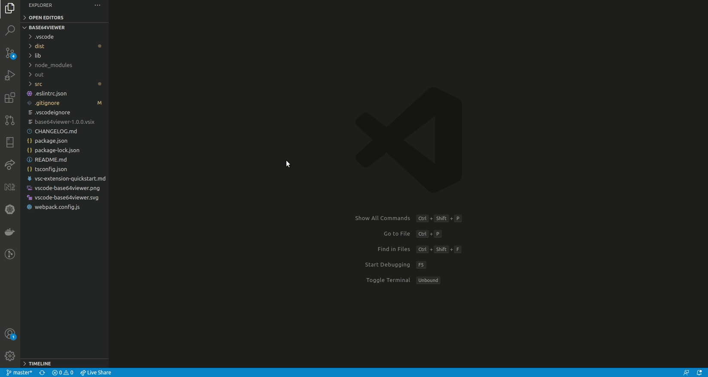Open the Accounts menu
Screen dimensions: 708x377
click(10, 334)
